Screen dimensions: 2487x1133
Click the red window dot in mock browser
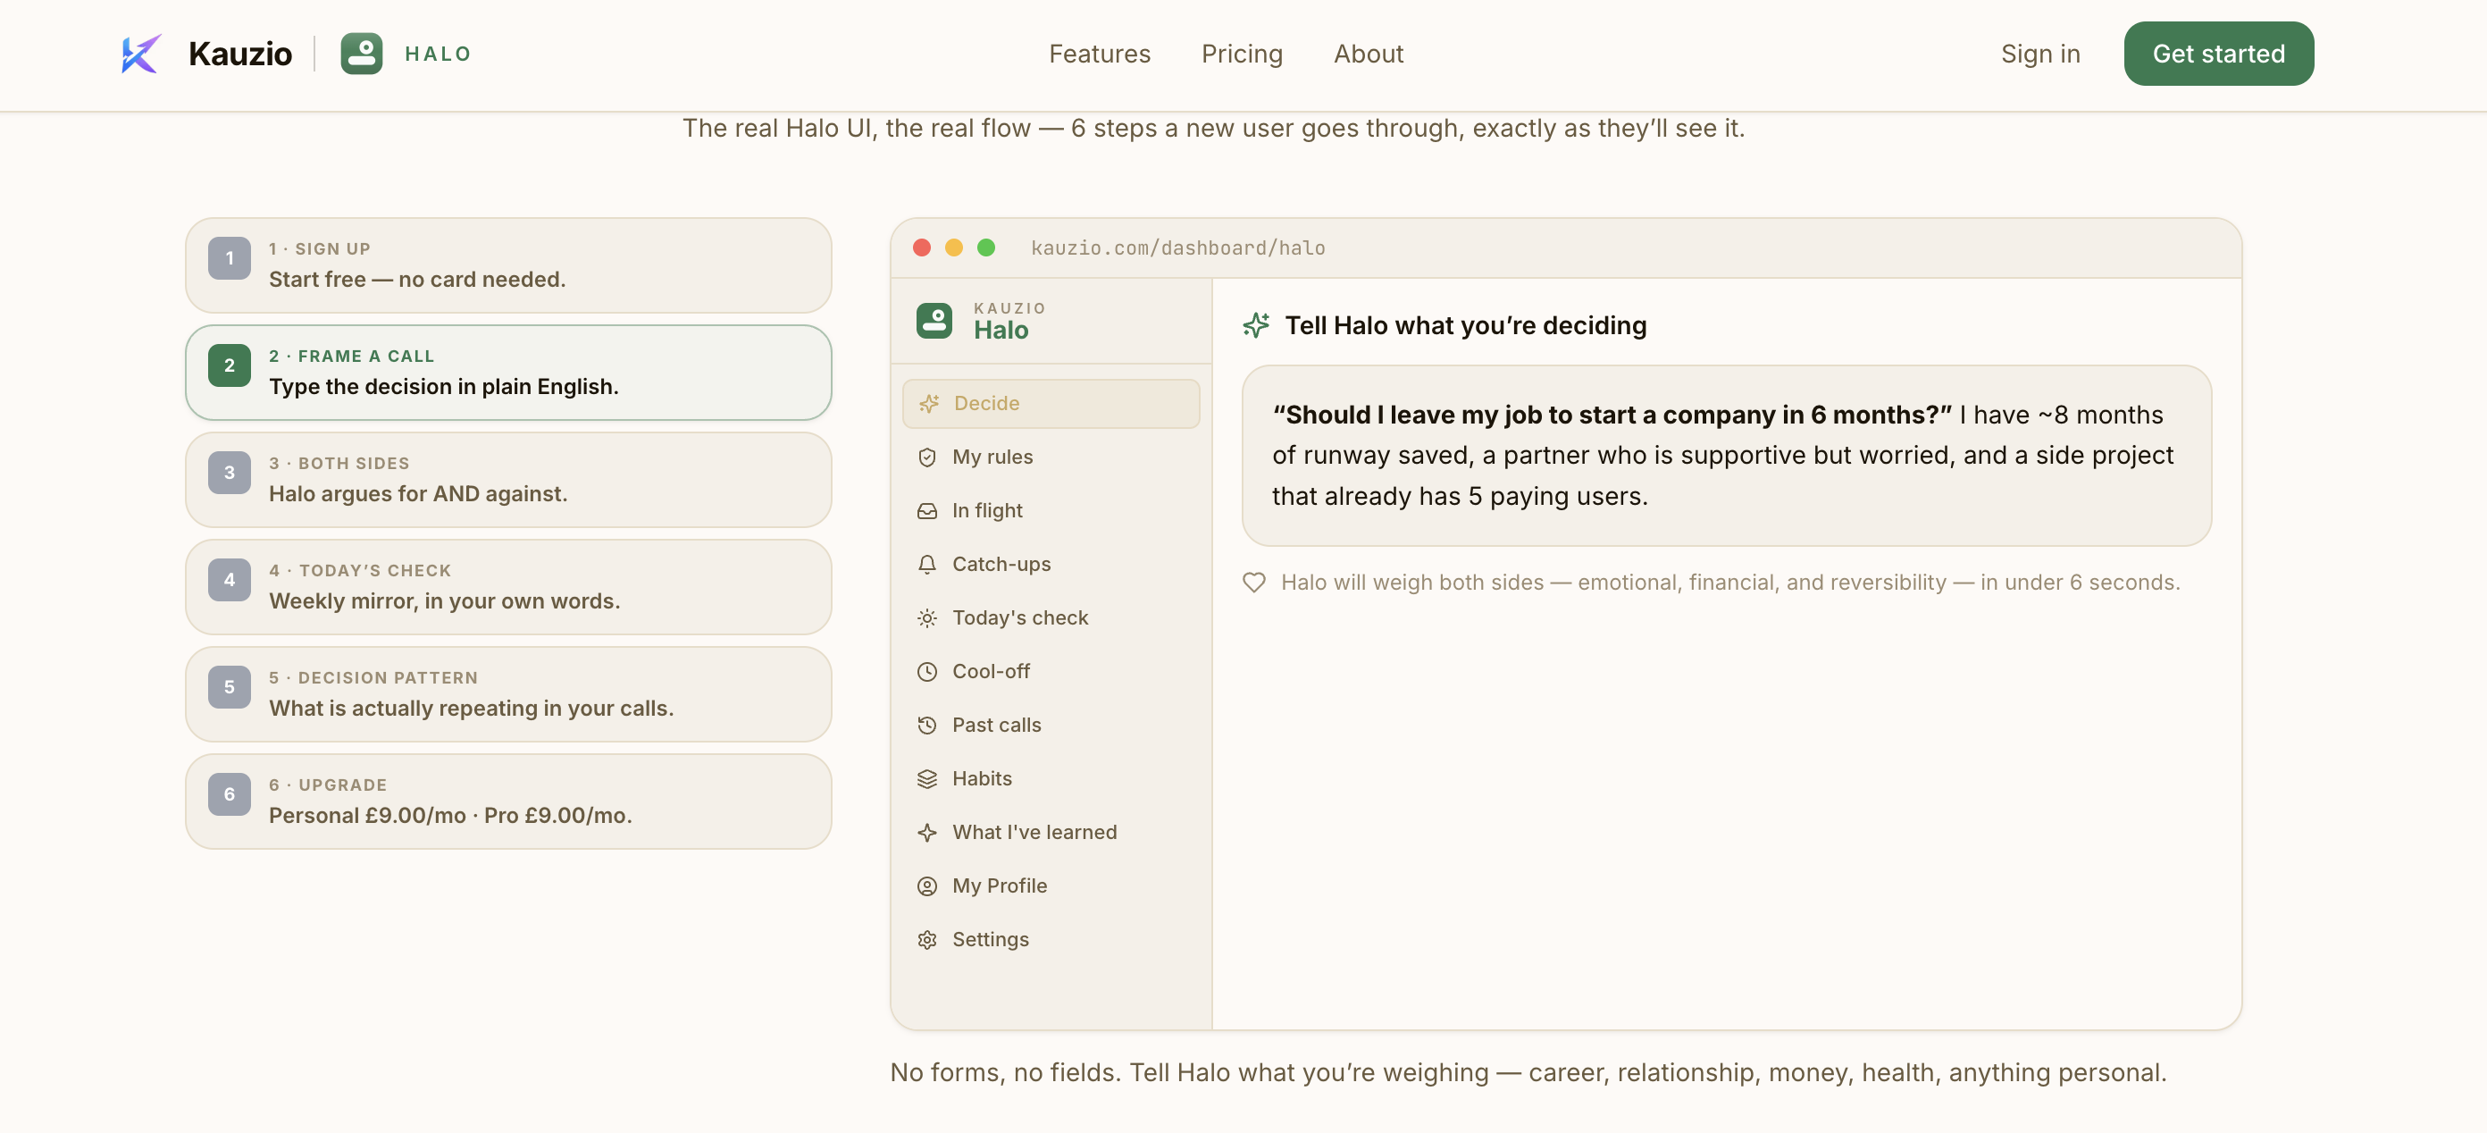921,248
